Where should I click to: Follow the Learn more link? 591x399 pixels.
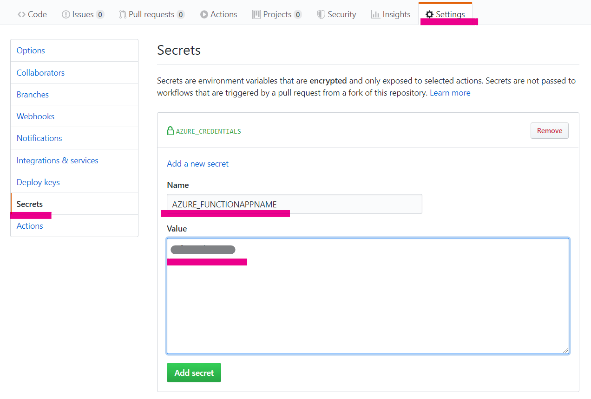coord(450,93)
